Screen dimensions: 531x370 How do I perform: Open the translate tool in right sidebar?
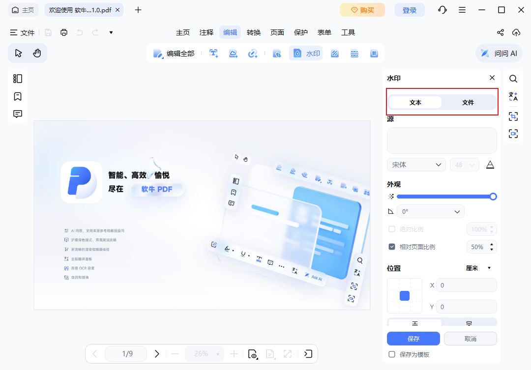pyautogui.click(x=513, y=96)
